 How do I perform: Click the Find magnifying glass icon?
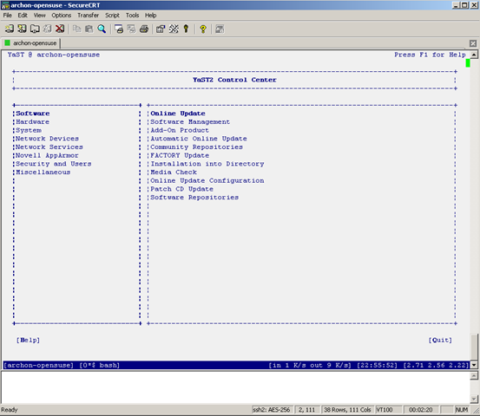[x=102, y=29]
